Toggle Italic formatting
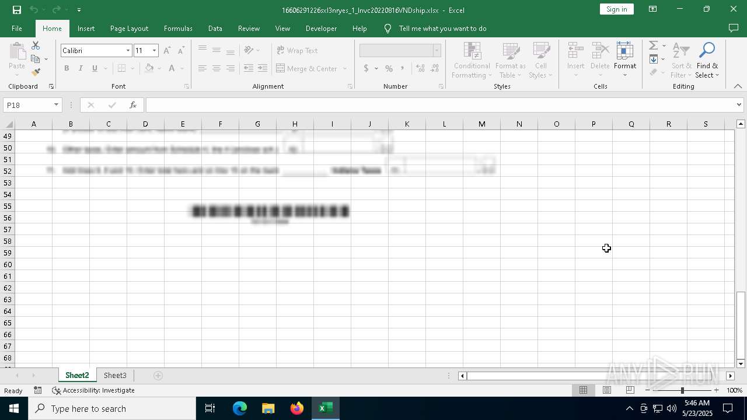 pos(81,68)
